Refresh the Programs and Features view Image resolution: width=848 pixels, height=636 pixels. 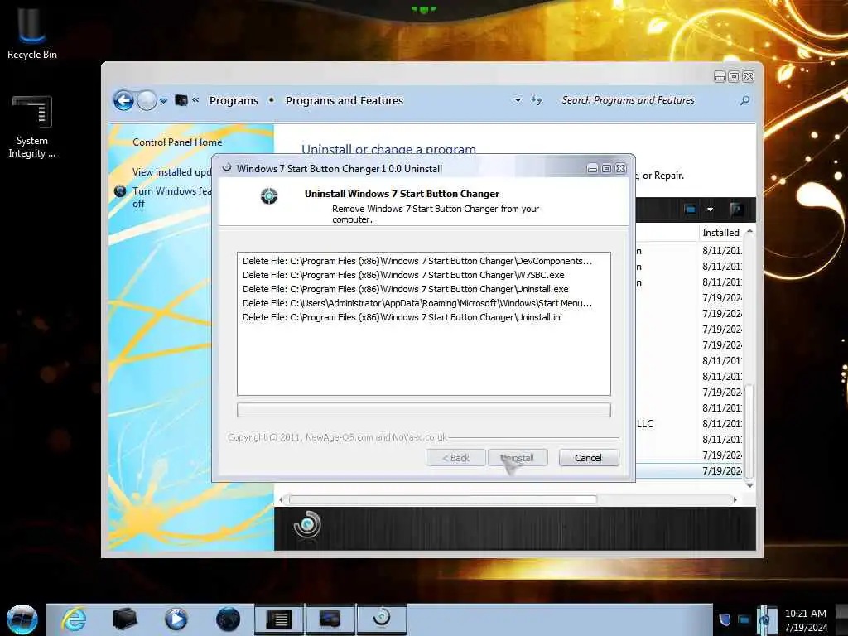(x=537, y=100)
